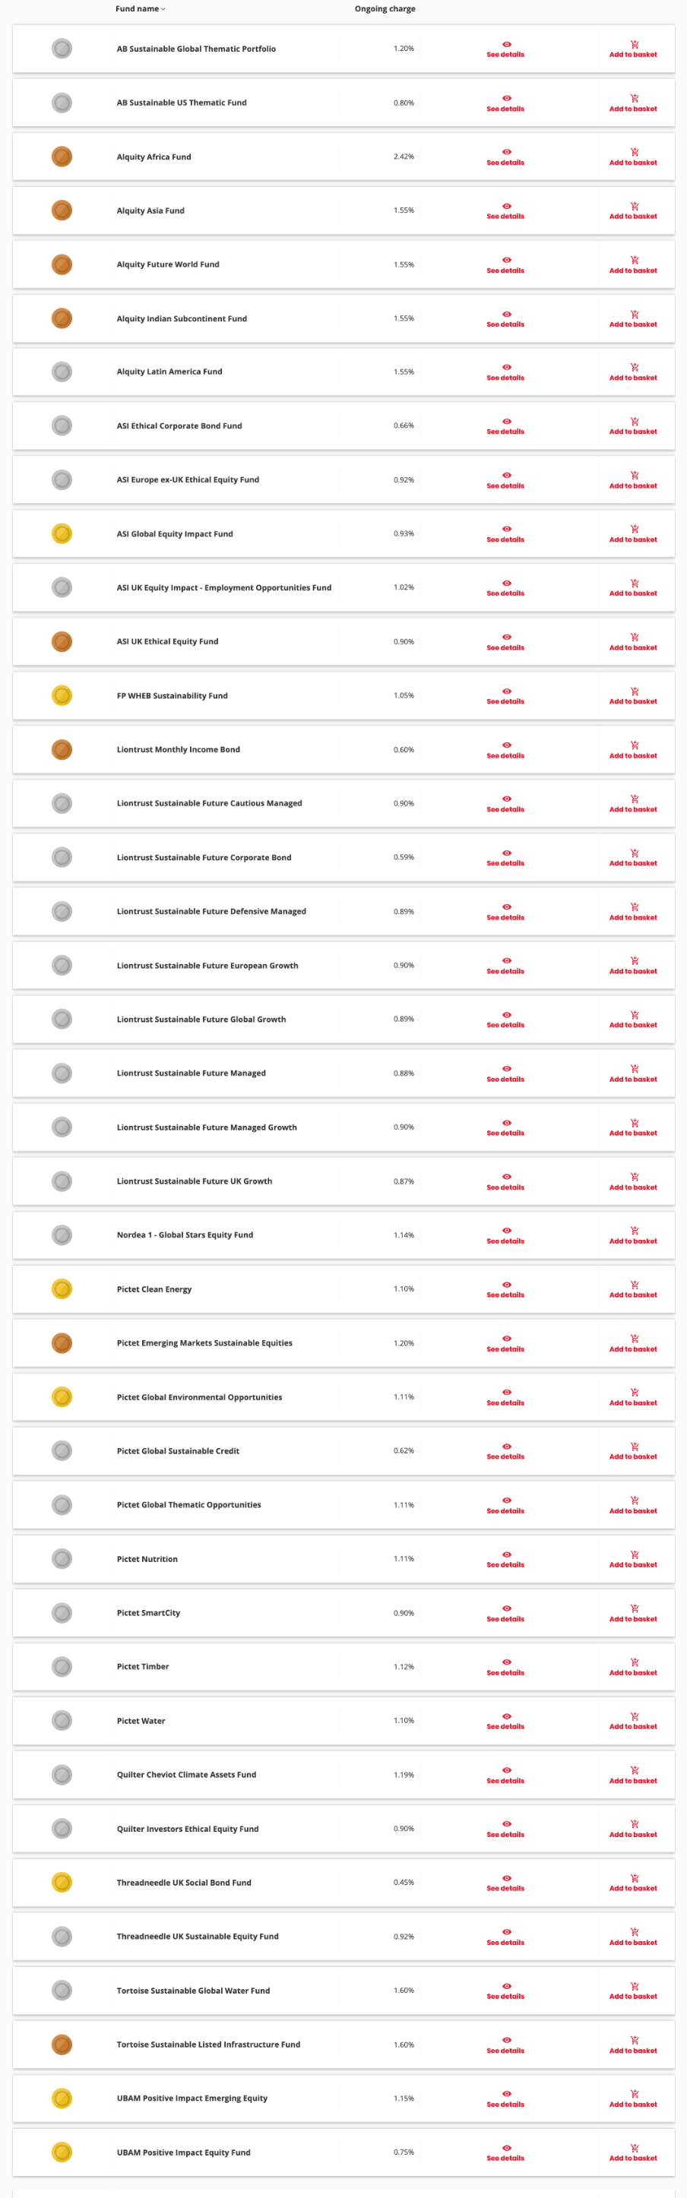
Task: Click the bronze medal icon beside Alquity Asia Fund
Action: coord(62,210)
